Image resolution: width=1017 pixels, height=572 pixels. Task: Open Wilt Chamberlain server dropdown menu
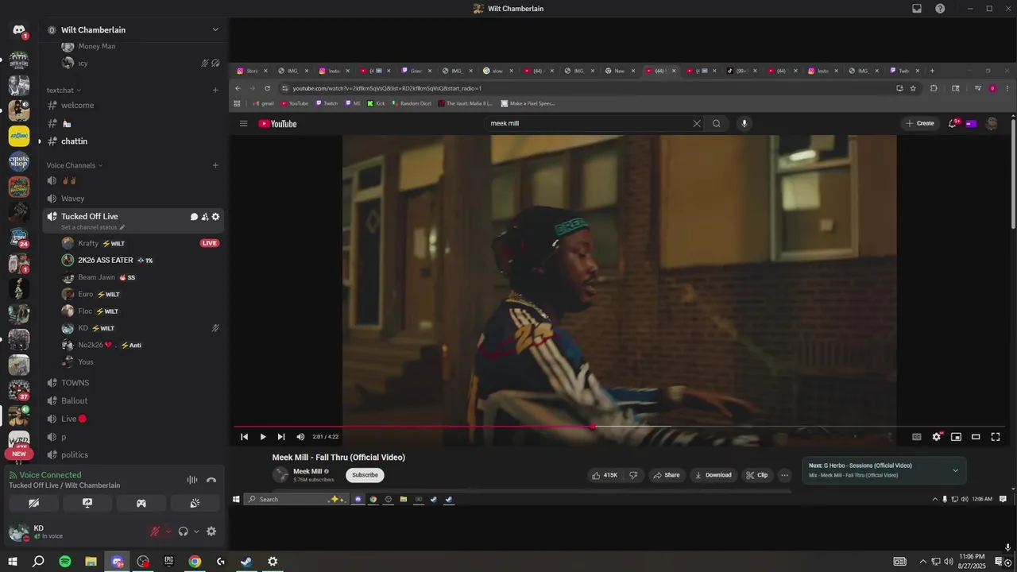point(215,29)
